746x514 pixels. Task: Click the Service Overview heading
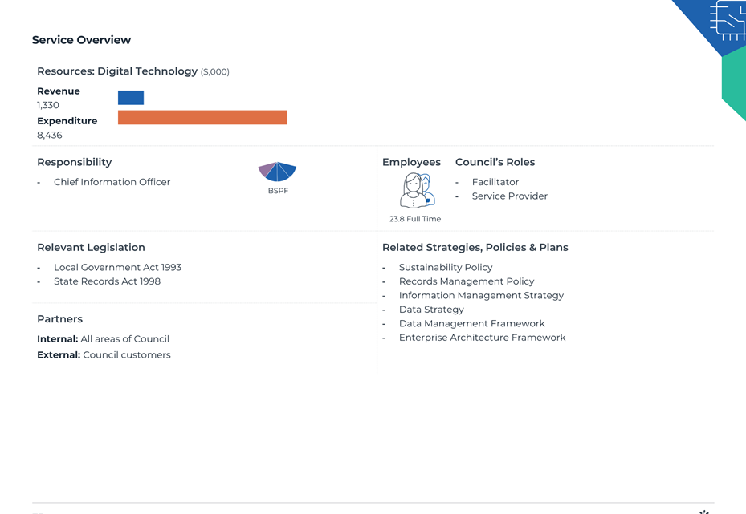pos(81,40)
